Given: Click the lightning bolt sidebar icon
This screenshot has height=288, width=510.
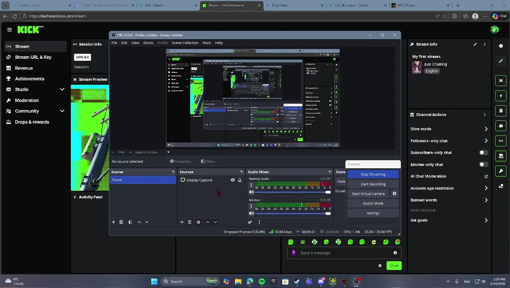Looking at the screenshot, I should pos(501,96).
